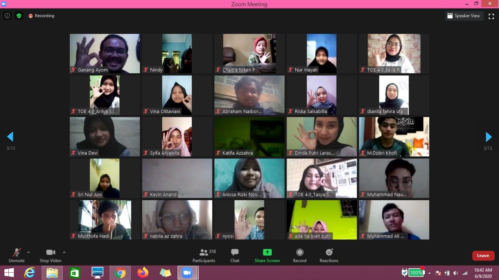Screen dimensions: 499x280
Task: Go to previous page of participants
Action: point(10,137)
